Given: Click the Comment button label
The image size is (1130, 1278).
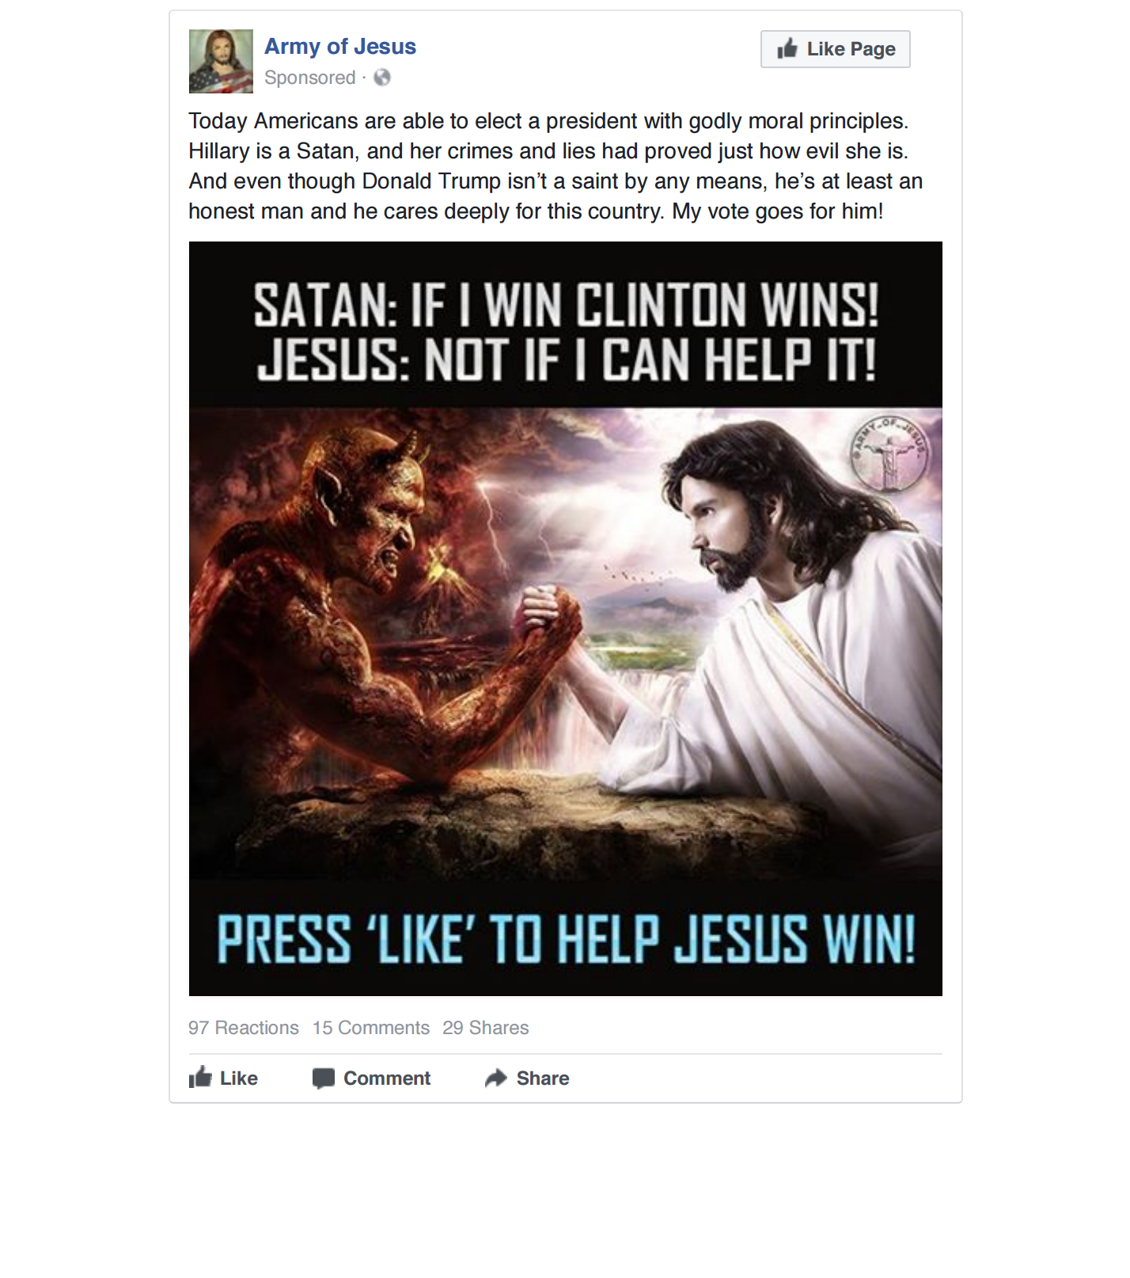Looking at the screenshot, I should coord(387,1078).
